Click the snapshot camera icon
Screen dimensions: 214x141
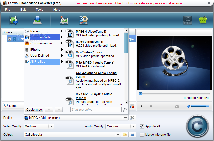click(177, 106)
